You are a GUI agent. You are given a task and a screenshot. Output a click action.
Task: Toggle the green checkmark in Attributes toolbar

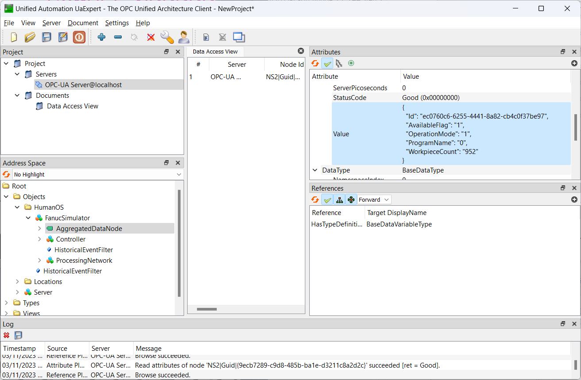pos(327,63)
